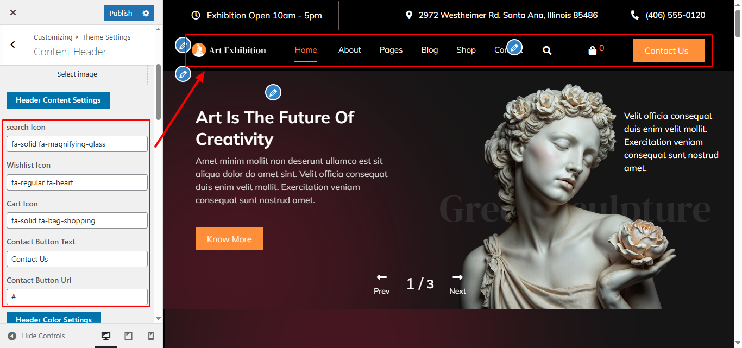Switch to desktop preview device
Screen dimensions: 742x348
106,336
